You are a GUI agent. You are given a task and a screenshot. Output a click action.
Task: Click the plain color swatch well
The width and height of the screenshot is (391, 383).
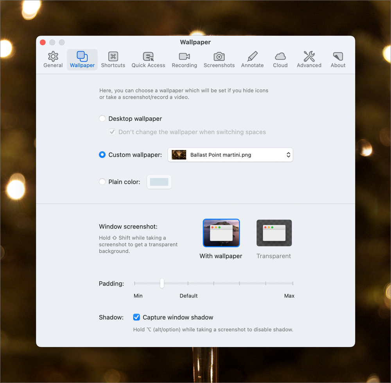click(x=159, y=182)
